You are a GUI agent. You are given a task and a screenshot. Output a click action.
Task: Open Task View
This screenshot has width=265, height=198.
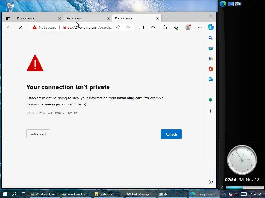coord(23,194)
